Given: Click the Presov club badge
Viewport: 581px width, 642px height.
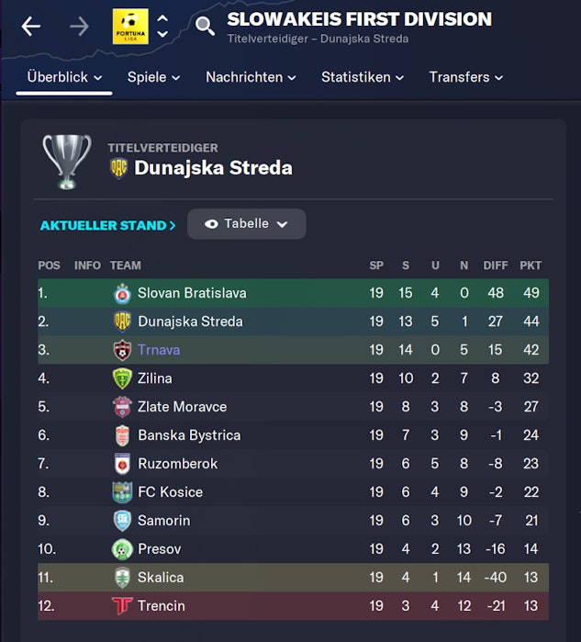Looking at the screenshot, I should [x=122, y=549].
